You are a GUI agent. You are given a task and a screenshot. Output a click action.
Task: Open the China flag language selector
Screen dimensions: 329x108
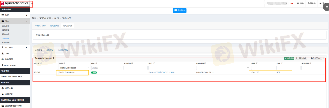click(292, 3)
